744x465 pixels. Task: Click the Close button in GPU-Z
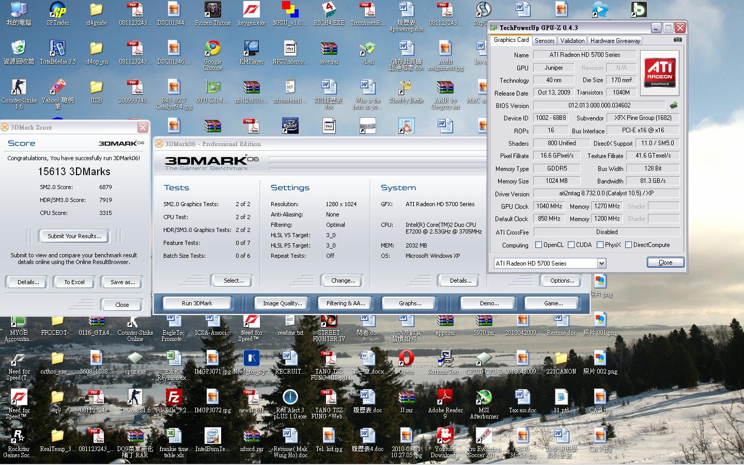(x=665, y=262)
